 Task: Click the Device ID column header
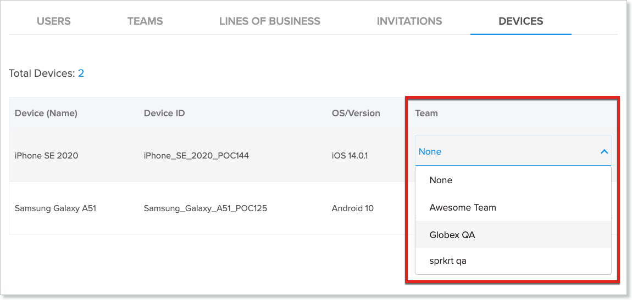tap(164, 114)
